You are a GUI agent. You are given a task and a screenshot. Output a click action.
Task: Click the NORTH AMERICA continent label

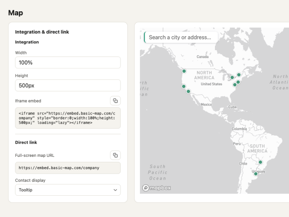(204, 75)
